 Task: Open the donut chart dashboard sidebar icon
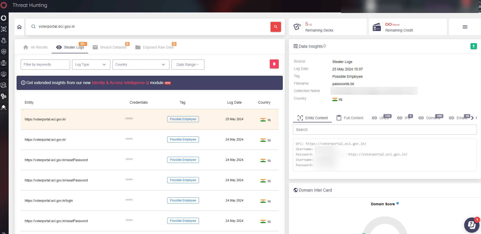coord(4,18)
